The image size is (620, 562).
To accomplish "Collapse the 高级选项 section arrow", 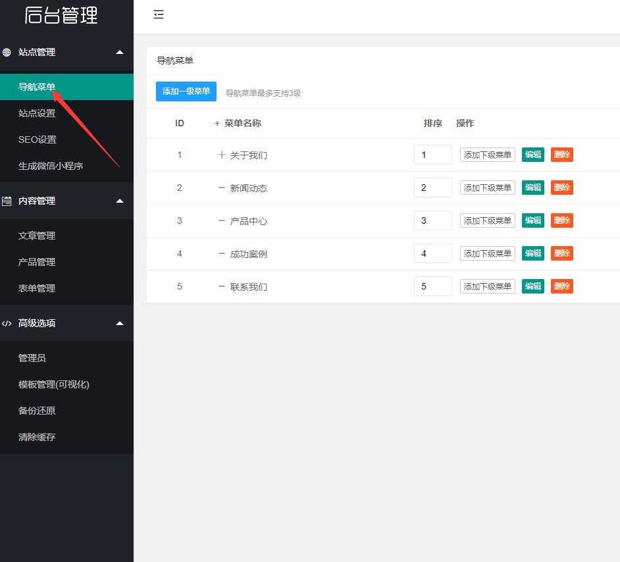I will pyautogui.click(x=120, y=323).
